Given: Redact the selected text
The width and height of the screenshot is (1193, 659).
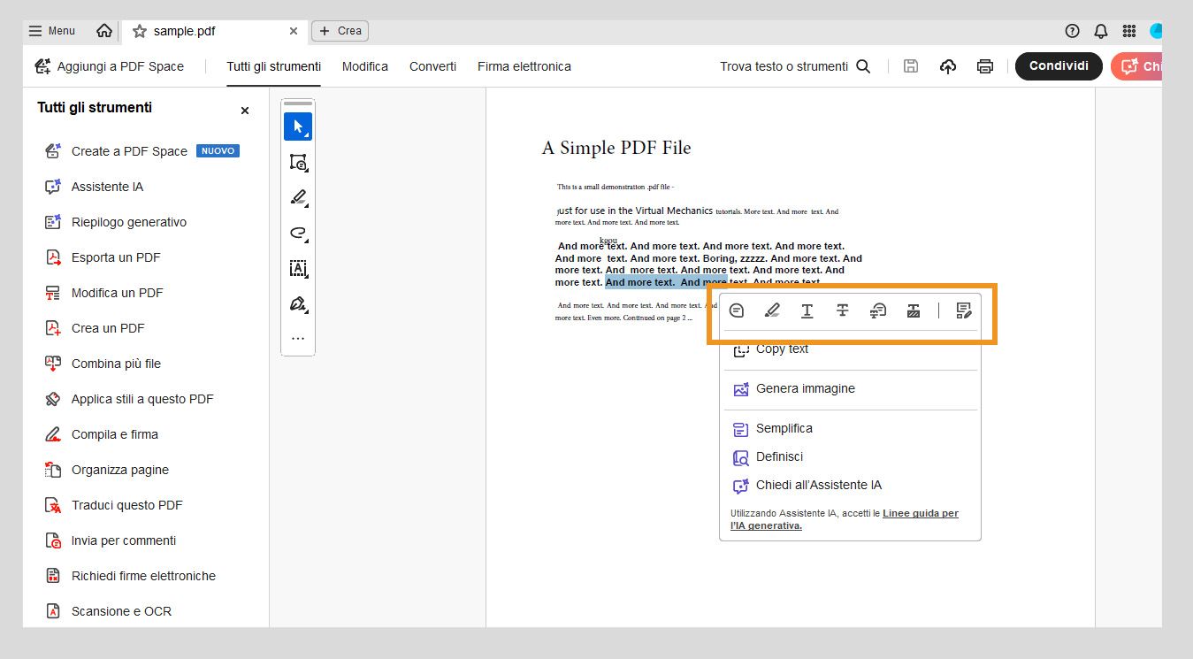Looking at the screenshot, I should (914, 310).
